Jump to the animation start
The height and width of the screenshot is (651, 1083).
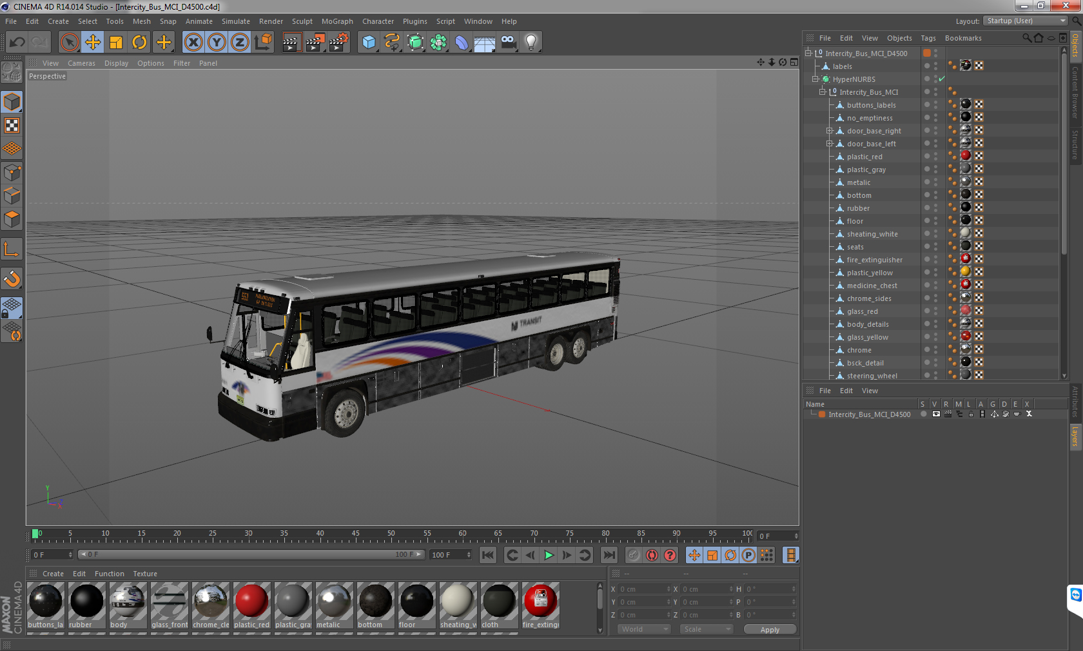488,555
